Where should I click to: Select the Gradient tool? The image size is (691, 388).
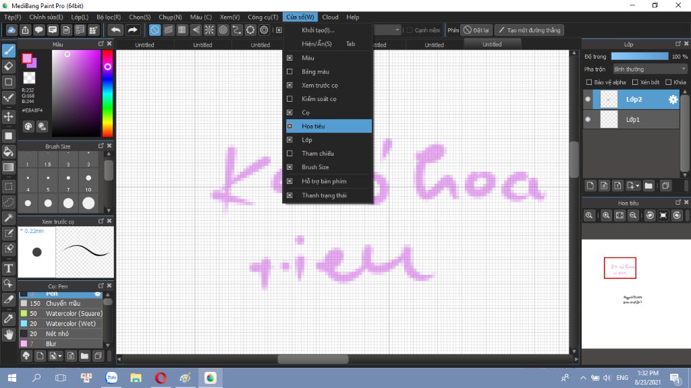[x=8, y=168]
